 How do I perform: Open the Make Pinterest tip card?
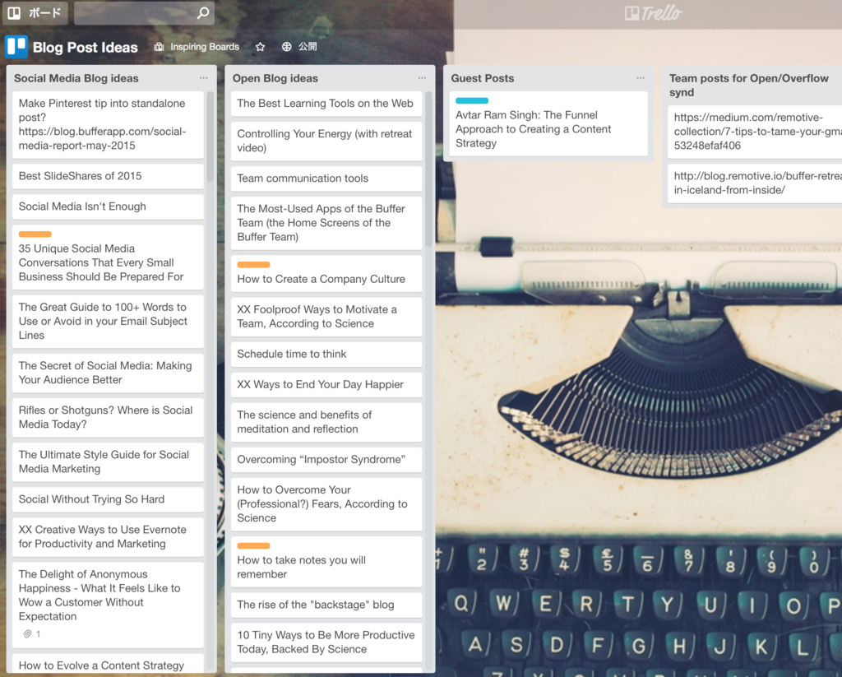coord(108,125)
